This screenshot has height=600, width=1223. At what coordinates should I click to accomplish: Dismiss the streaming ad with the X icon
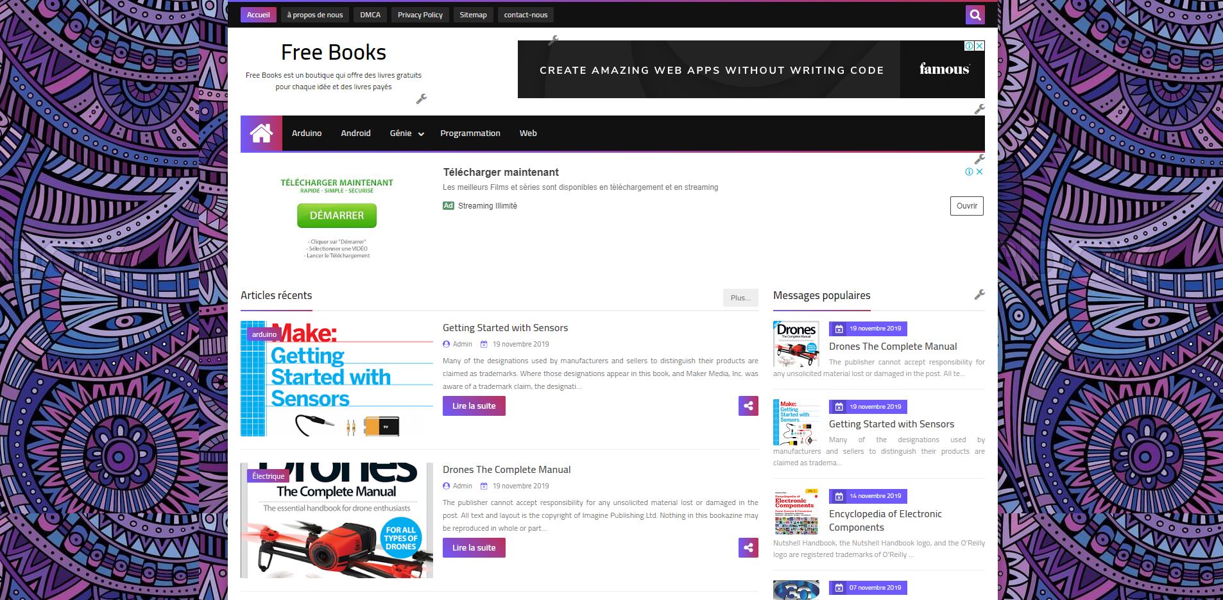pyautogui.click(x=978, y=171)
